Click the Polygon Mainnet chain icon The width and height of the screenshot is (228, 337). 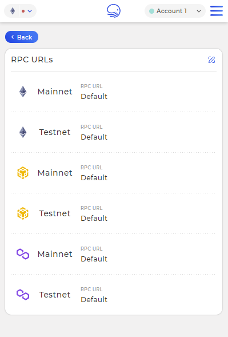click(x=23, y=254)
